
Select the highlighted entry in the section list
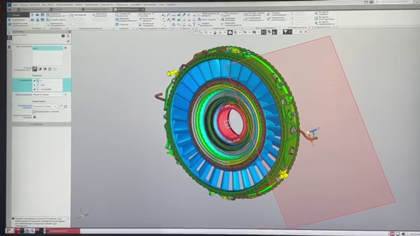point(48,48)
